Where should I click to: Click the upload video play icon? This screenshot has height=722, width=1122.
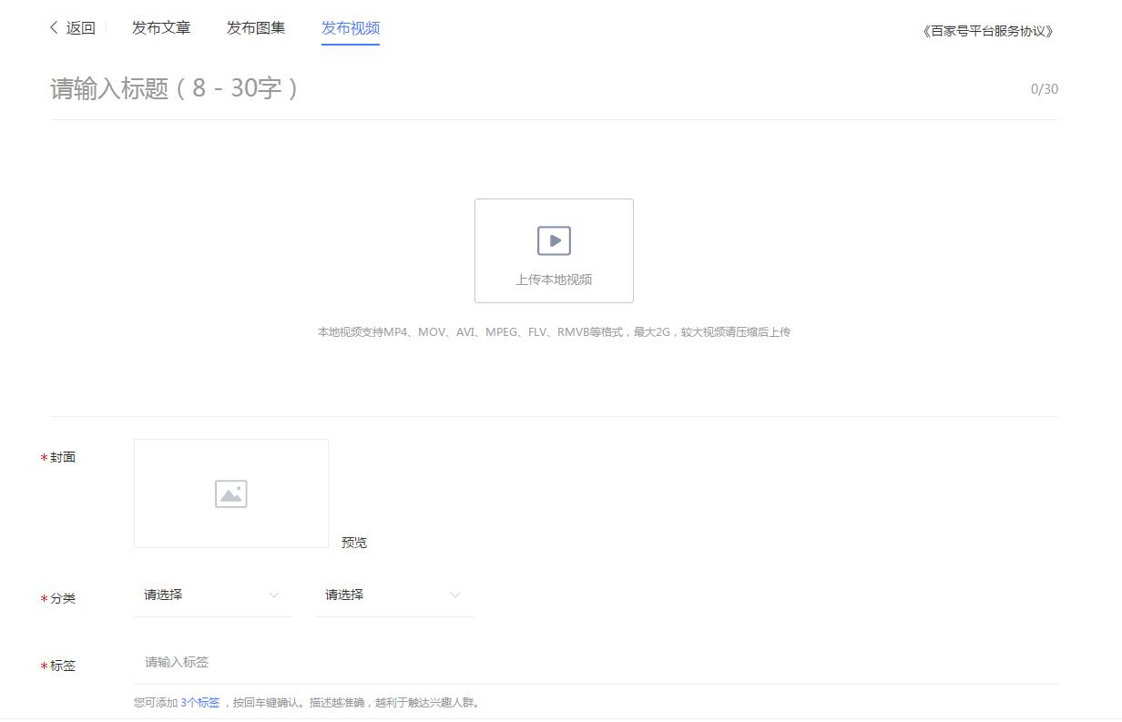(x=554, y=239)
